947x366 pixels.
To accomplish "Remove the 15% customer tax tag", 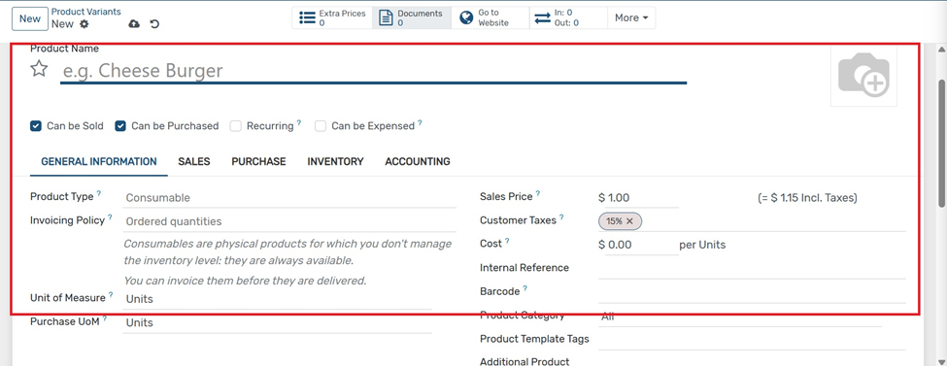I will [x=630, y=221].
